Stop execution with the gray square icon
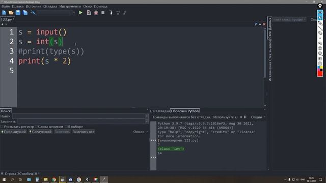The image size is (326, 183). [103, 13]
